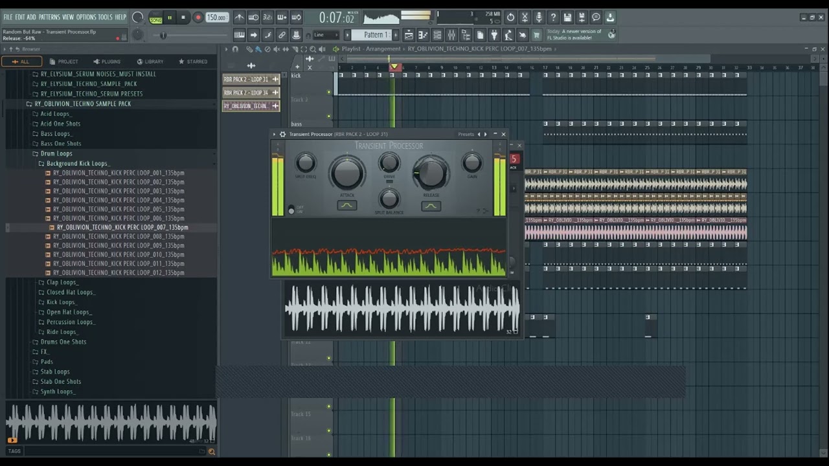Expand the Clap Loops folder
This screenshot has height=466, width=829.
pos(62,282)
